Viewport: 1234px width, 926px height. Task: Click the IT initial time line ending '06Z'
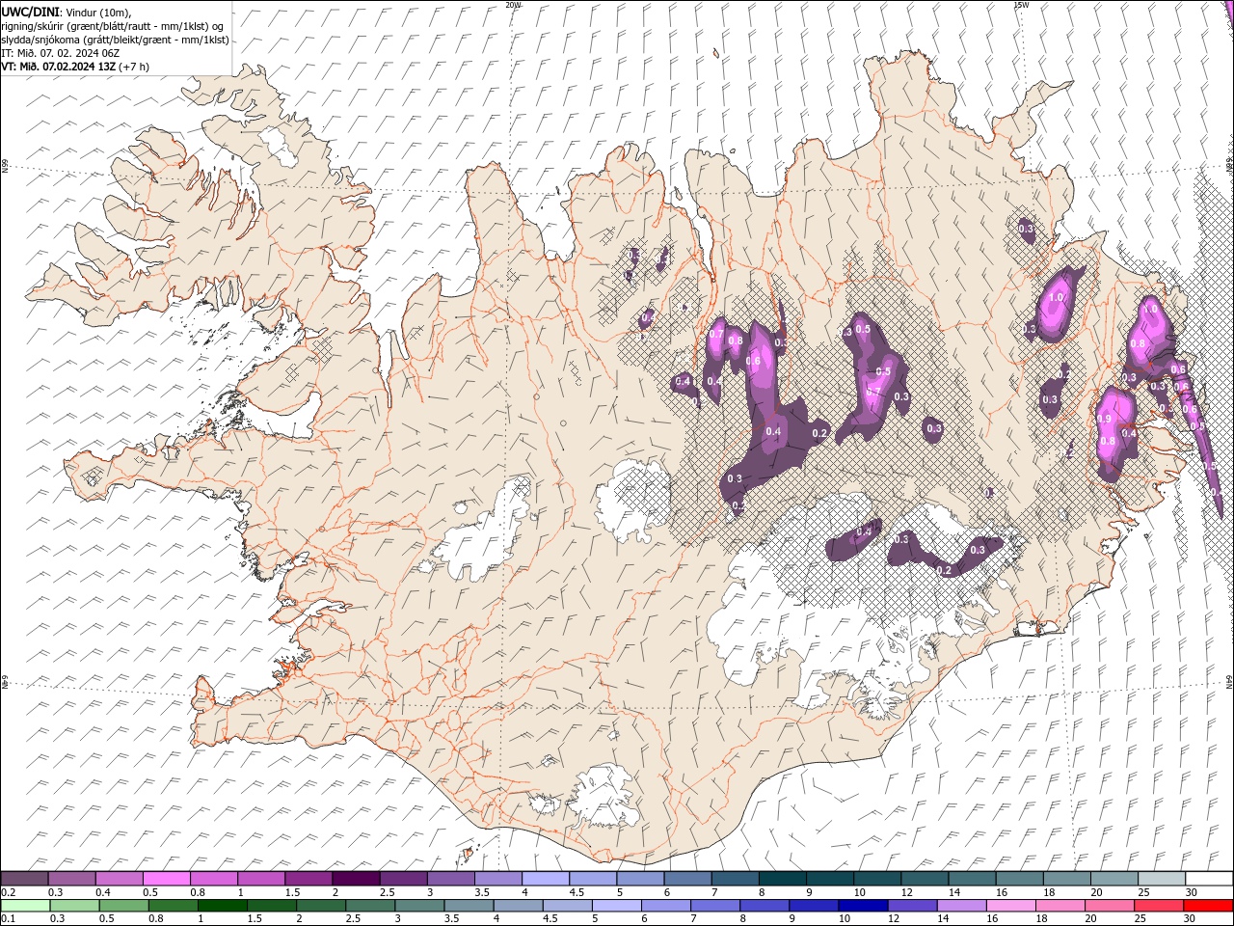[x=61, y=53]
